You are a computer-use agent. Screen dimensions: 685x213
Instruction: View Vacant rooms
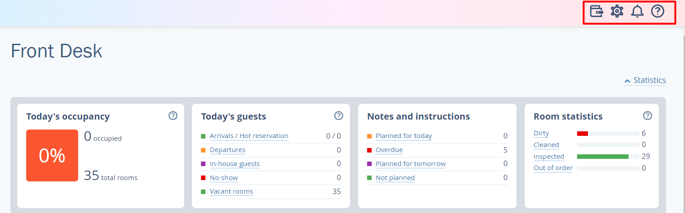coord(231,191)
